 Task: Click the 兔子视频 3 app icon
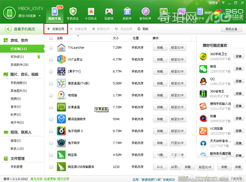pyautogui.click(x=61, y=131)
